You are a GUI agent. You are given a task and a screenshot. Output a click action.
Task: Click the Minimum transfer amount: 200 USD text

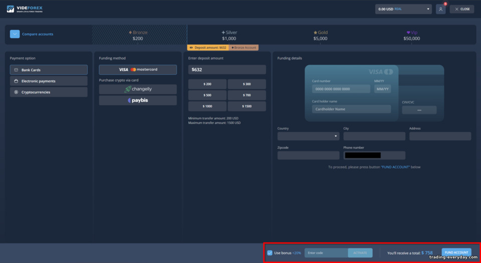tap(213, 118)
